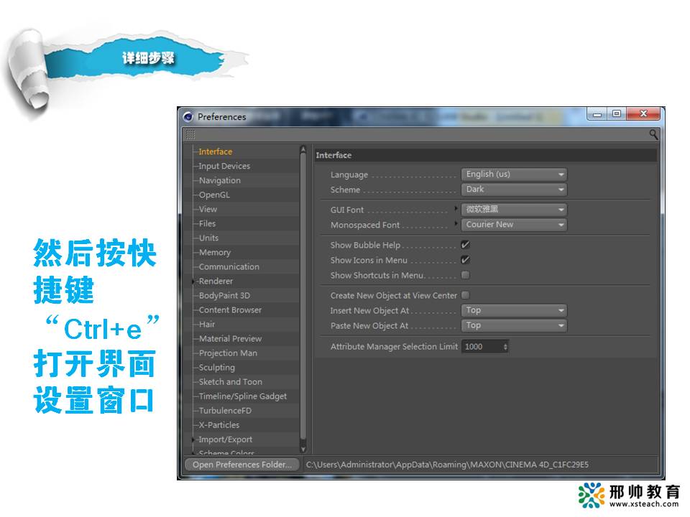Select OpenGL in the preferences list
Screen dimensions: 690x517
point(214,195)
